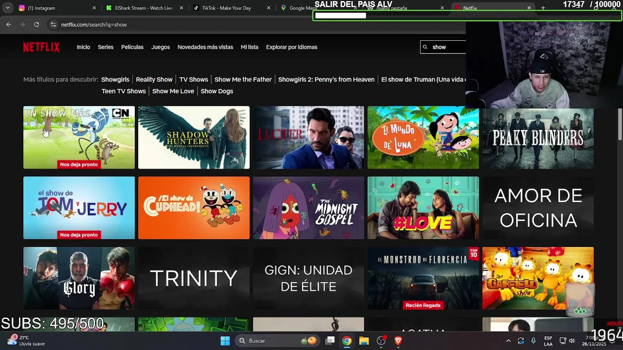Open El Monstruo de Florencia card

pos(423,278)
